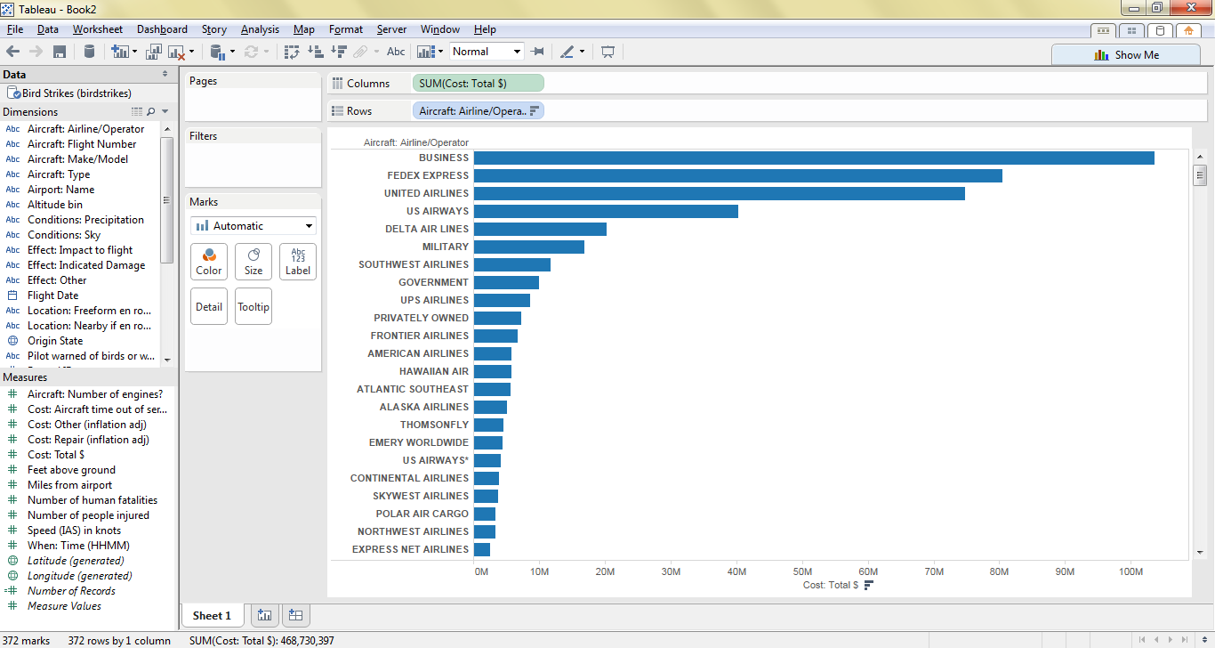Click the New Dashboard tab icon at bottom
The height and width of the screenshot is (648, 1215).
point(296,615)
